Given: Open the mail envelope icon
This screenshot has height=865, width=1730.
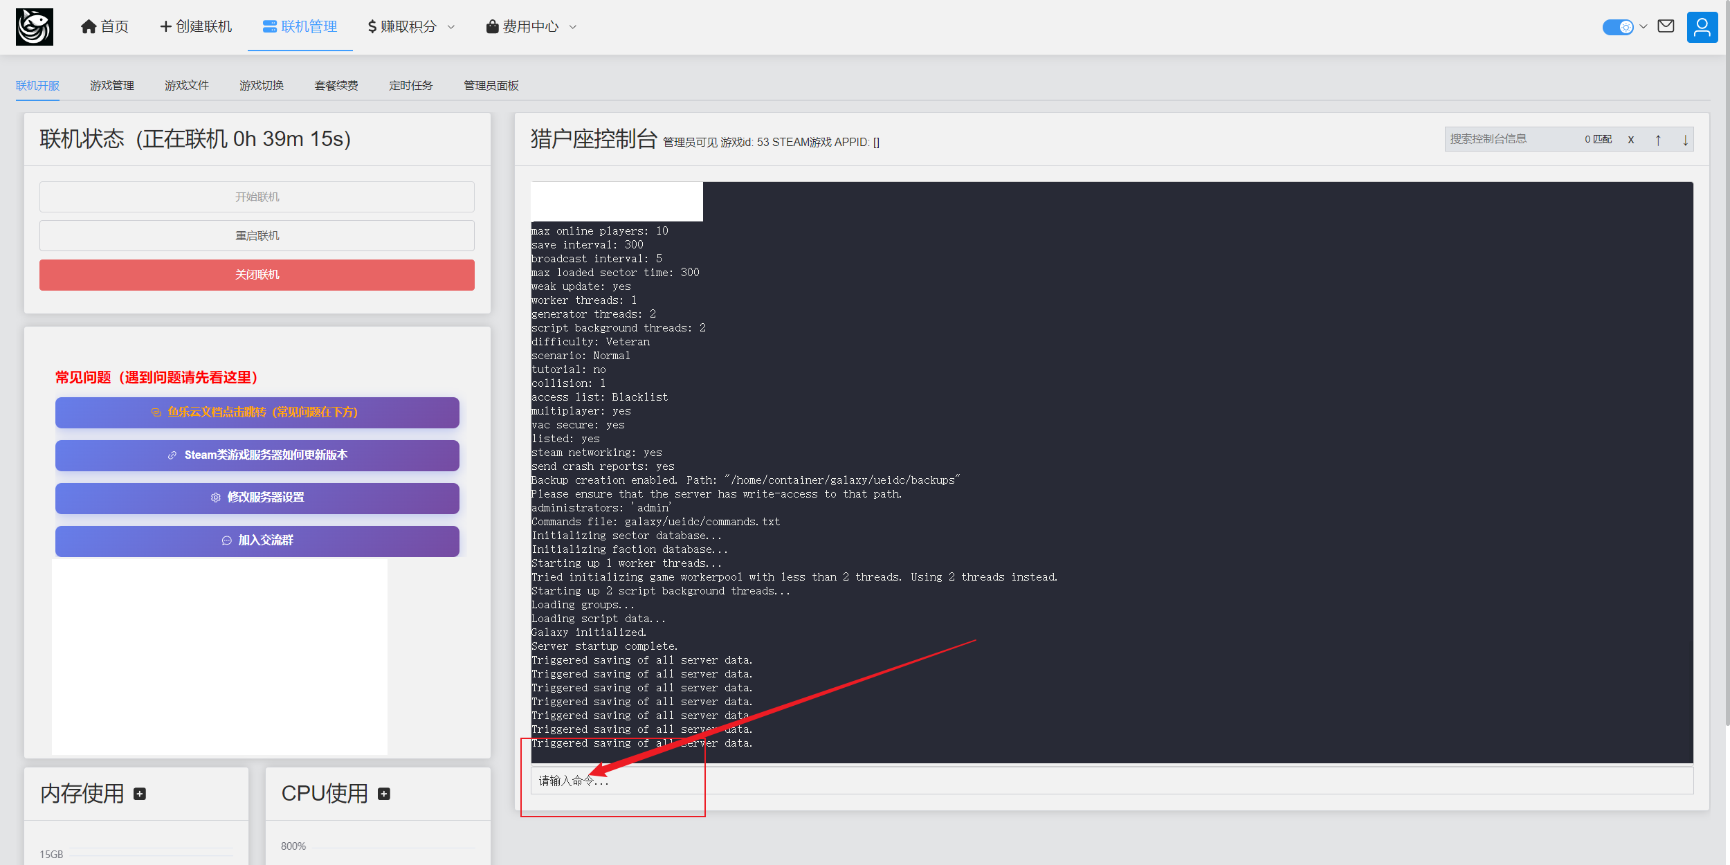Looking at the screenshot, I should click(x=1666, y=26).
